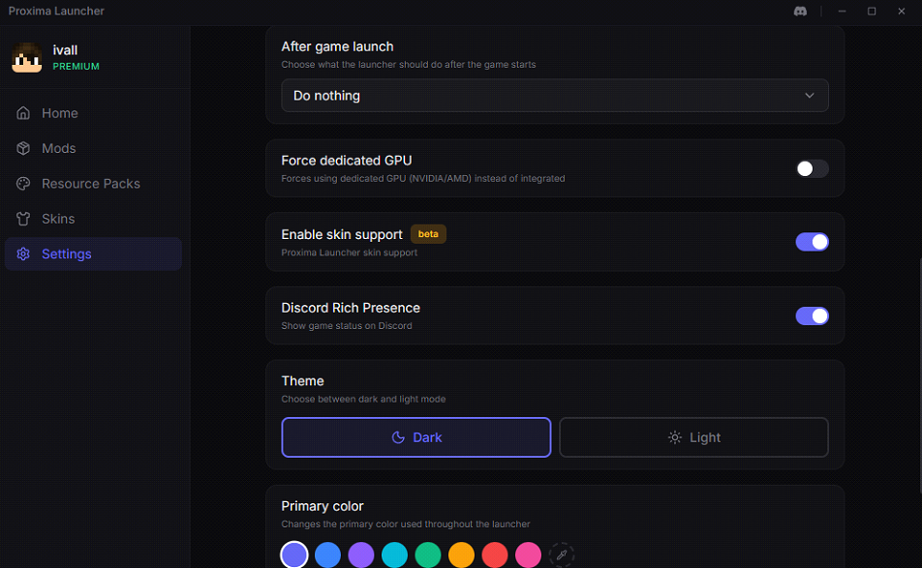Screen dimensions: 922x568
Task: Expand dropdown using the chevron arrow
Action: point(810,96)
